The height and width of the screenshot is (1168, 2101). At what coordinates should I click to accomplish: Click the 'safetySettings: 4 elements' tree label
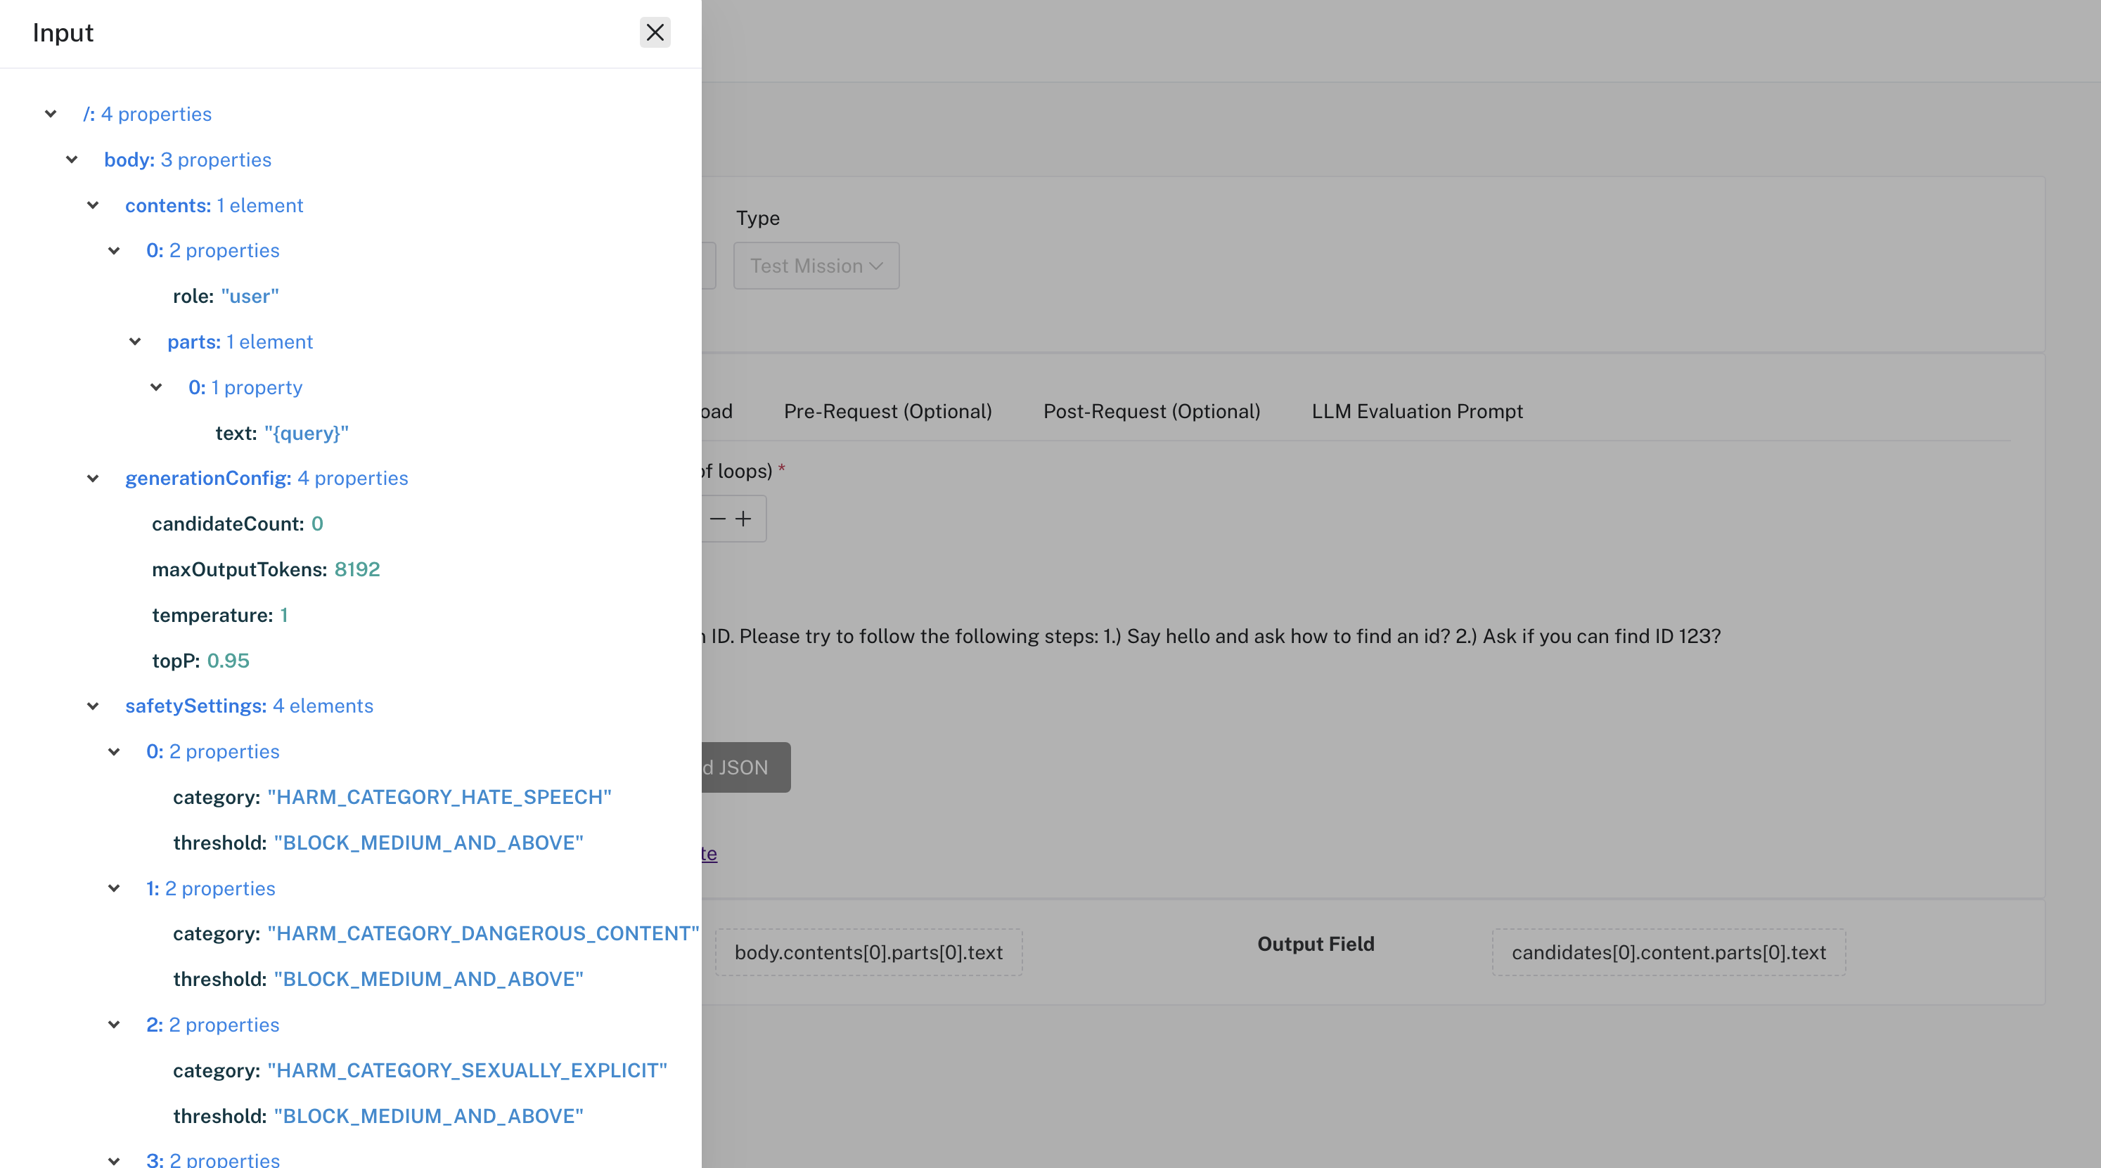[x=249, y=706]
